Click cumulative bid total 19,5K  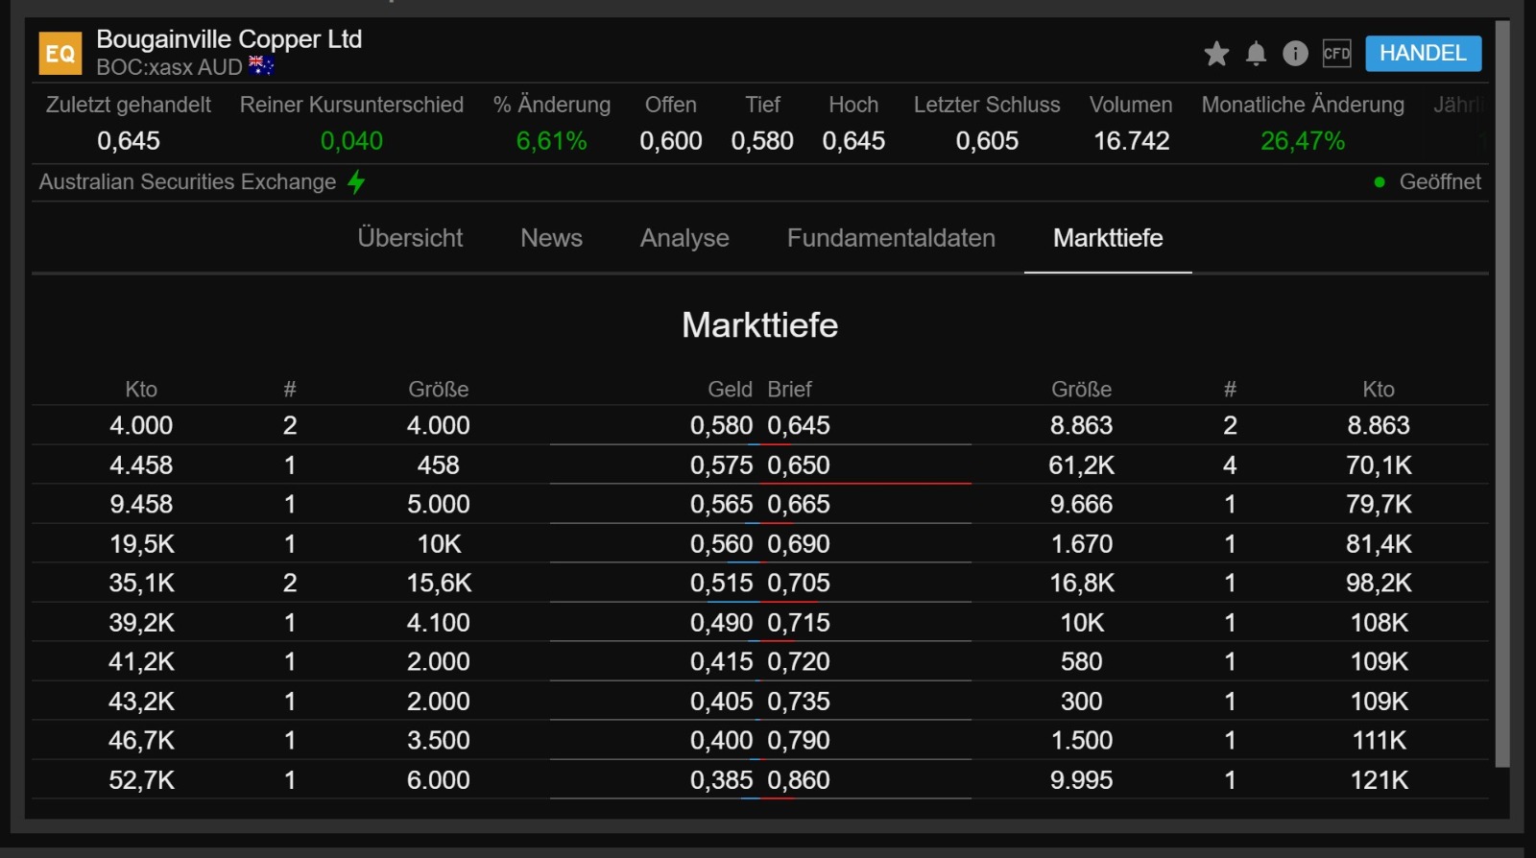142,544
